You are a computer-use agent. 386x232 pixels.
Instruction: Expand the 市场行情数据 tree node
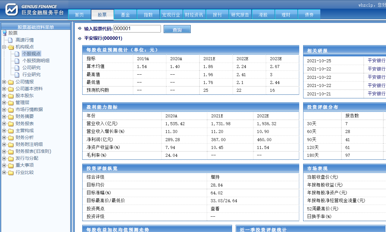click(4, 110)
